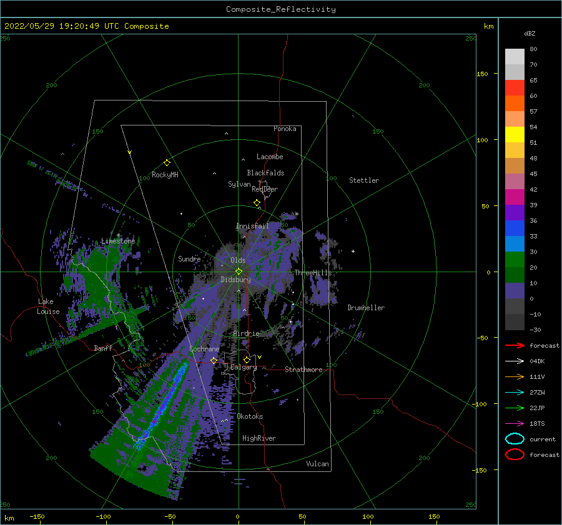This screenshot has height=525, width=562.
Task: Click the Calgary city label
Action: point(244,367)
